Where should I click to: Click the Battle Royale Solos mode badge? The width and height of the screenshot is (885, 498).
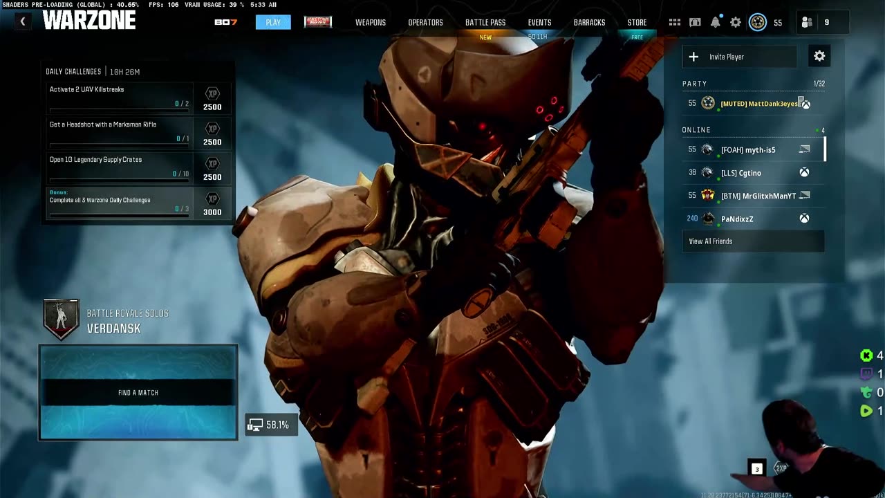[61, 320]
